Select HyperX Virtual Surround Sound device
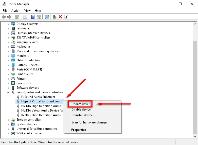The width and height of the screenshot is (198, 145). click(x=42, y=101)
